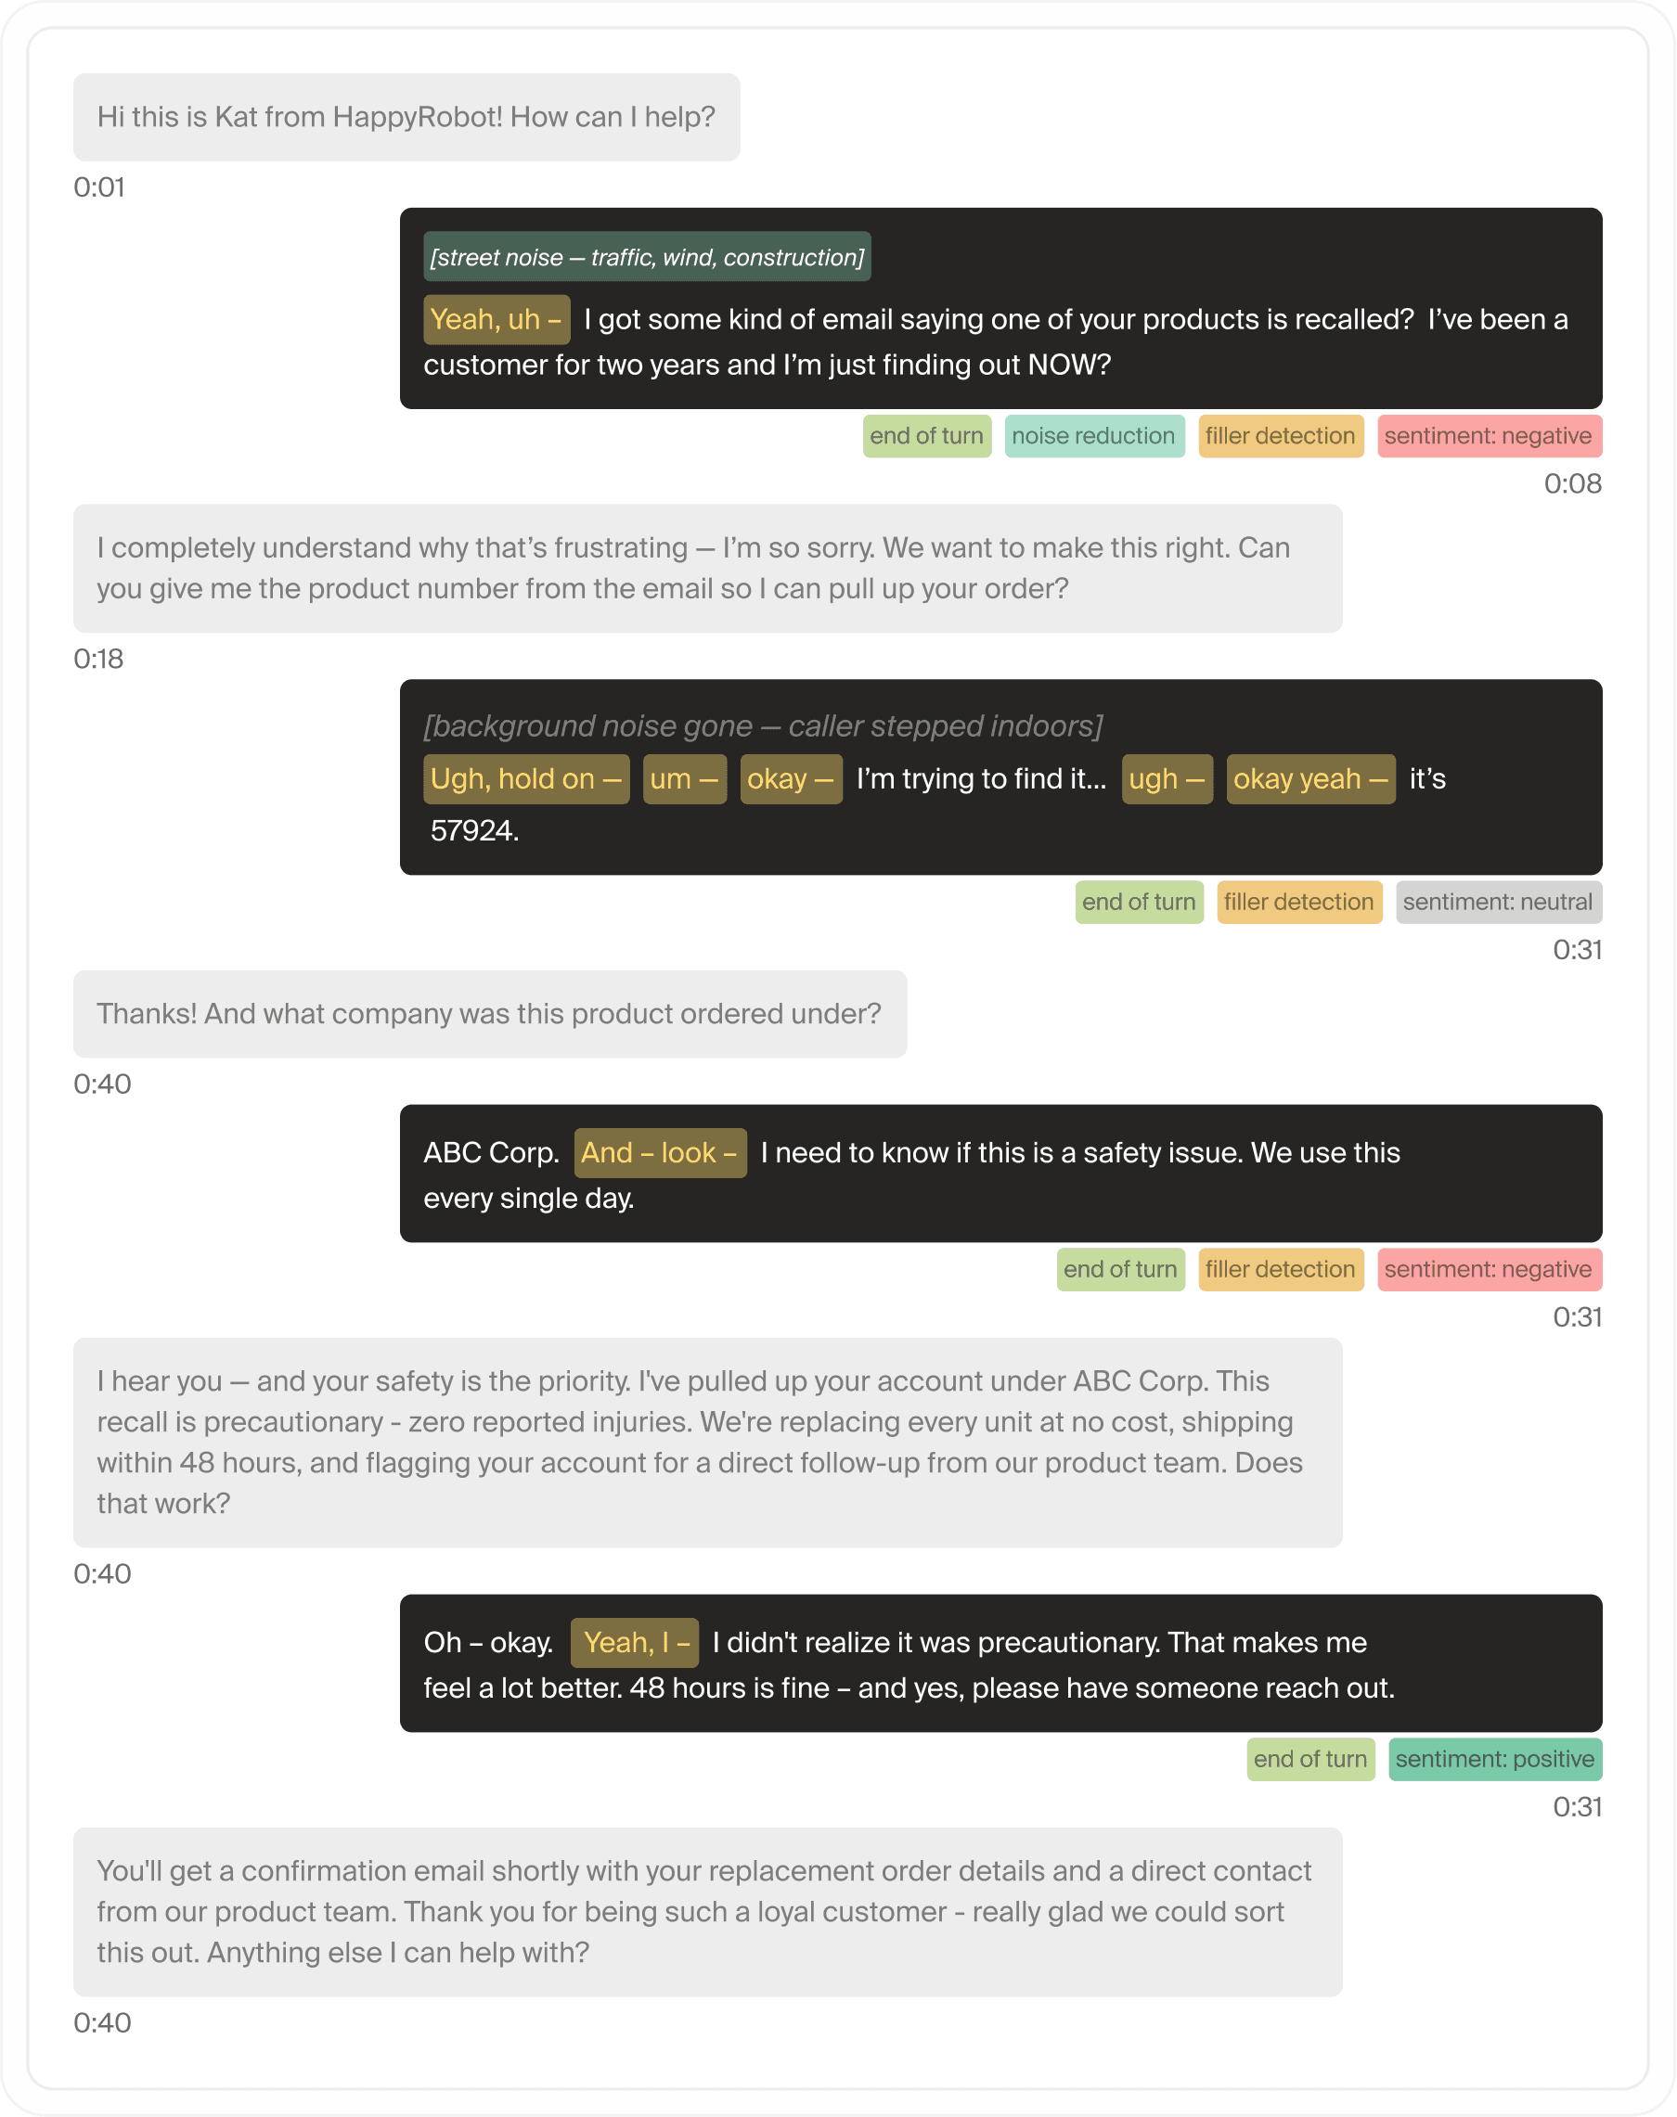Viewport: 1677px width, 2117px height.
Task: Select the 'okay yeah —' filler highlight
Action: pyautogui.click(x=1309, y=779)
